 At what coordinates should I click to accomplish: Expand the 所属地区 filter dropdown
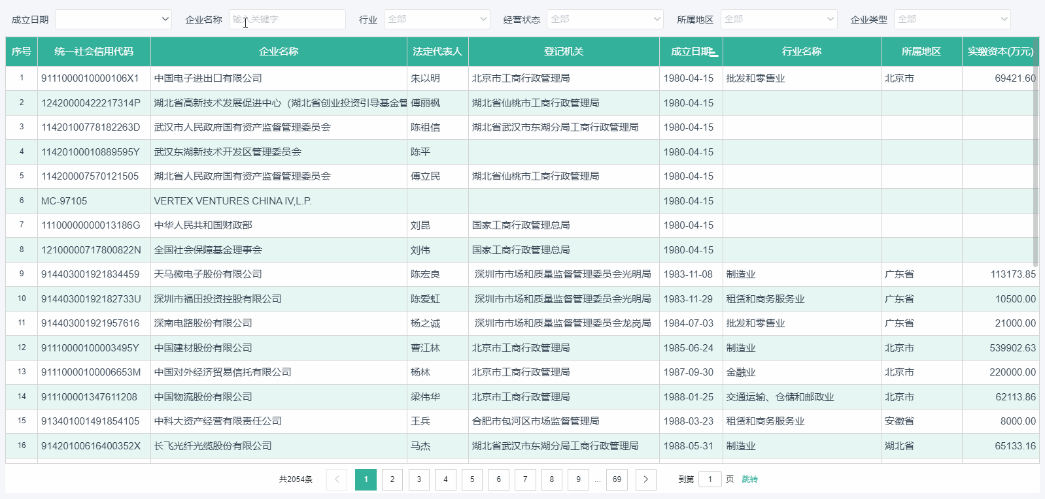tap(779, 20)
